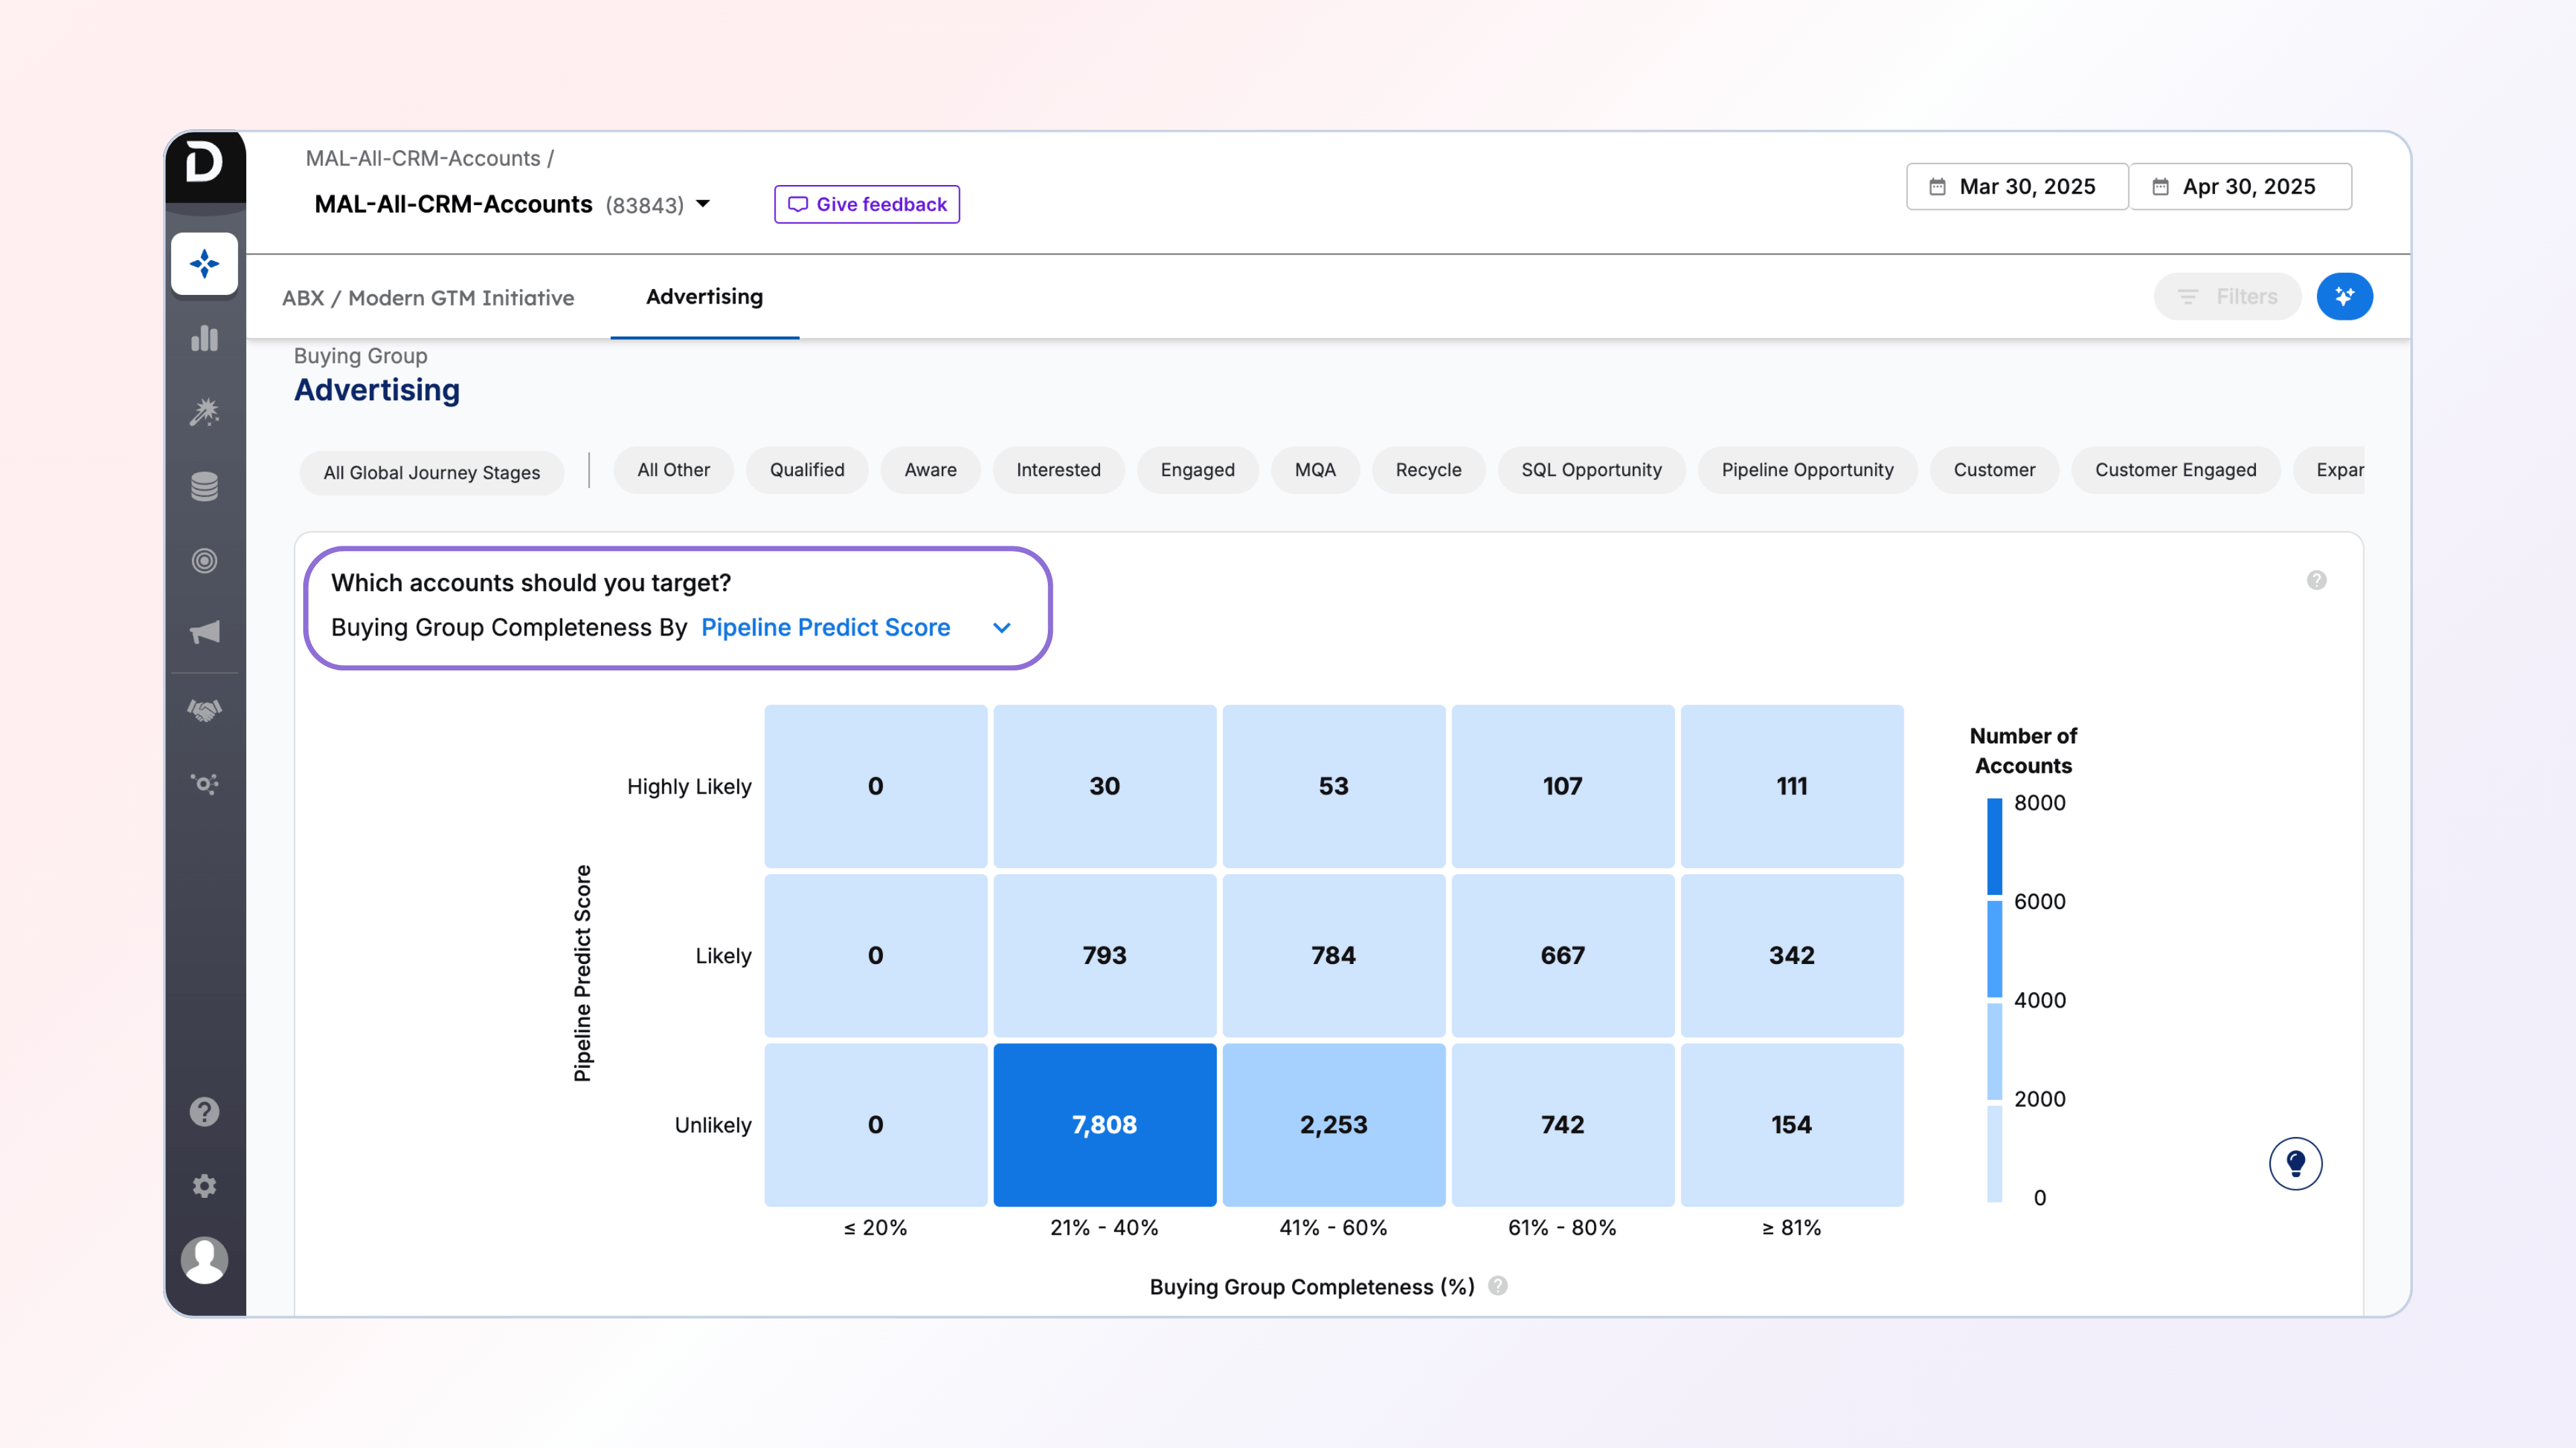Toggle the MQA journey stage chip

(x=1314, y=470)
